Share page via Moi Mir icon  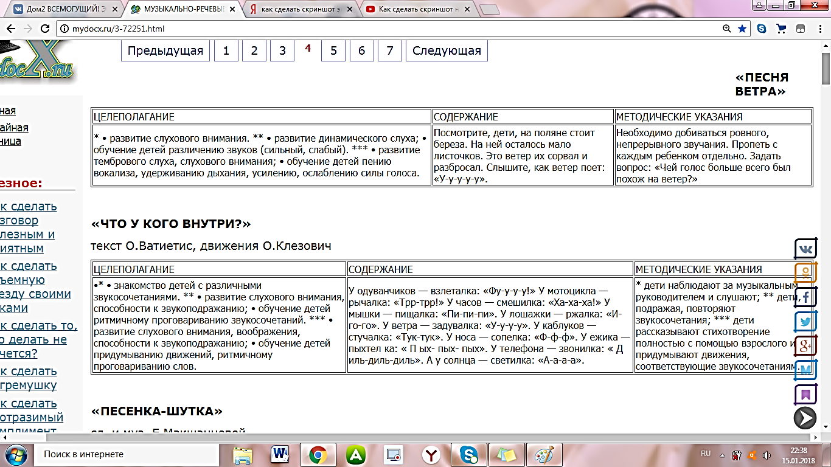[806, 370]
